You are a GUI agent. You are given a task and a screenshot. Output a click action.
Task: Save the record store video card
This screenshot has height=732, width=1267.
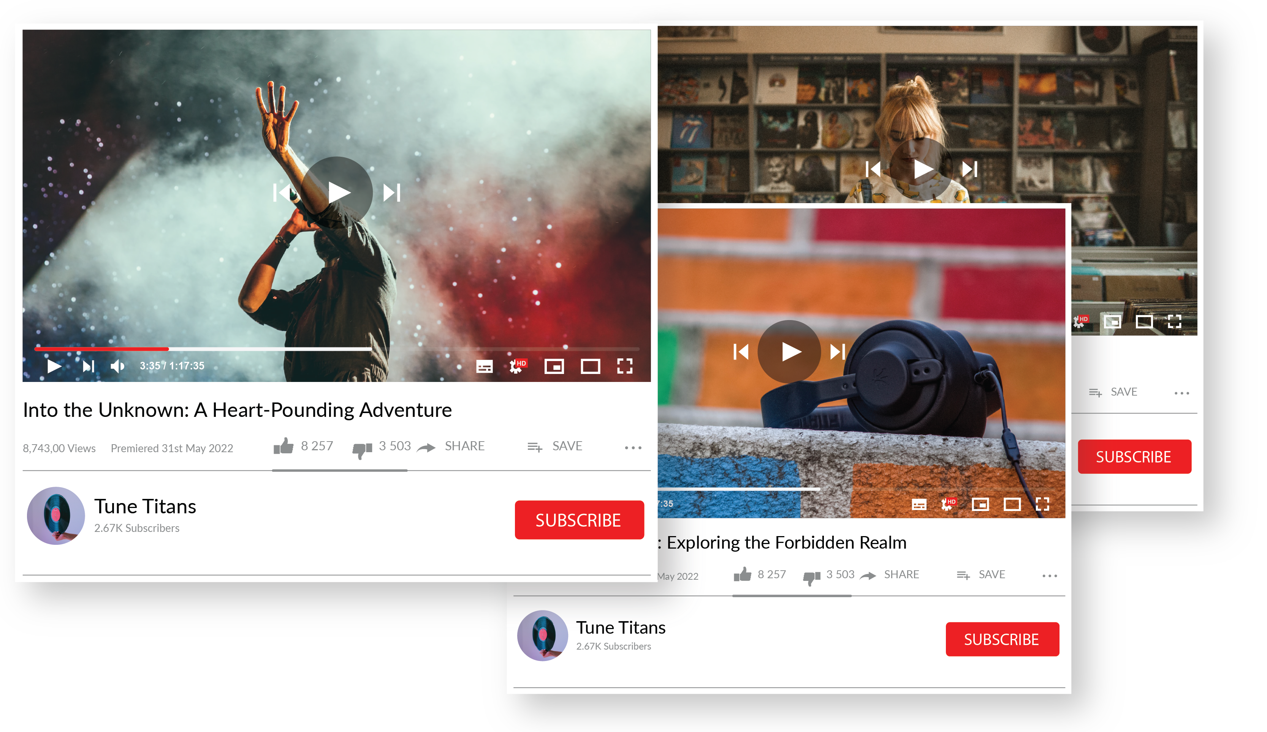pyautogui.click(x=1113, y=392)
